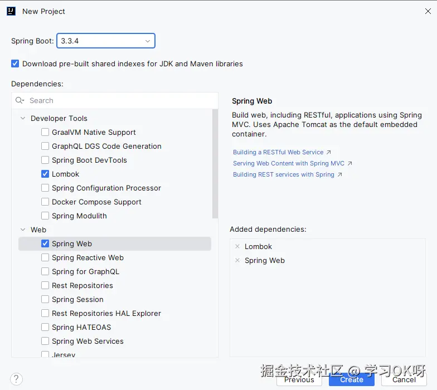This screenshot has width=437, height=390.
Task: Click the Previous button
Action: 299,380
